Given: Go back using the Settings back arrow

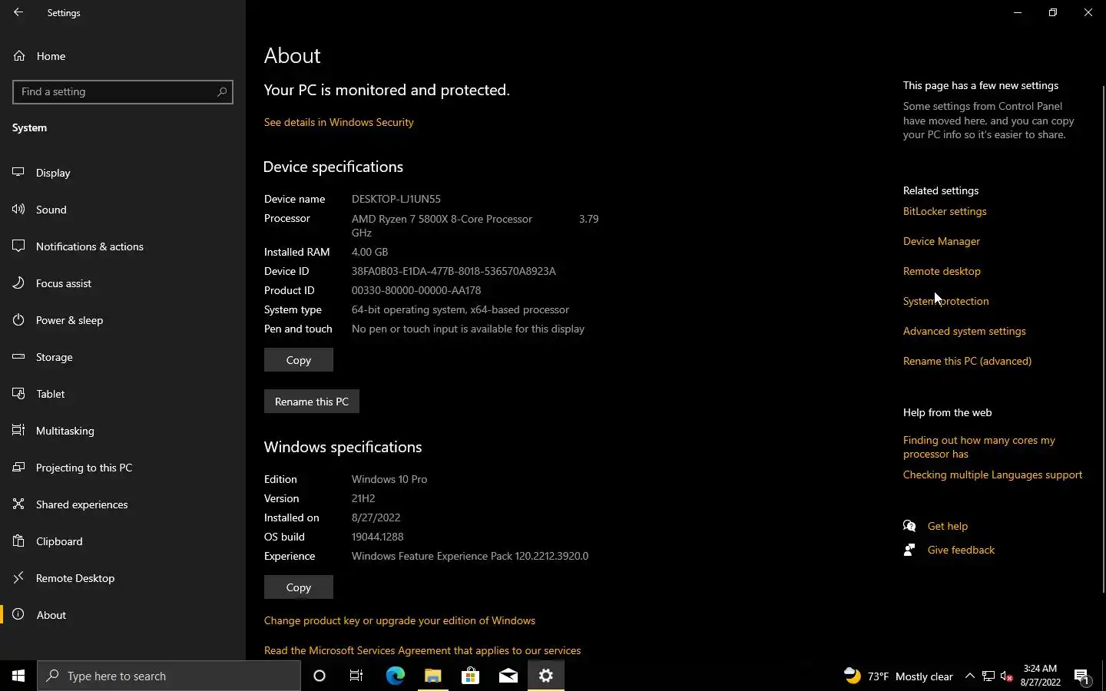Looking at the screenshot, I should 18,12.
